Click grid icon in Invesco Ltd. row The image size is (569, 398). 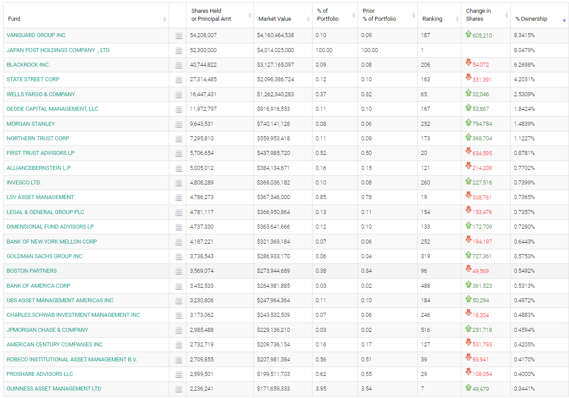pos(179,184)
